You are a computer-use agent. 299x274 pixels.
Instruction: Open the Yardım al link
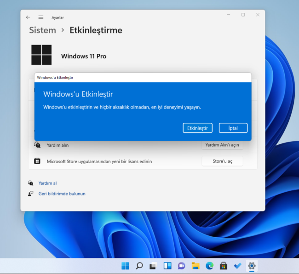pyautogui.click(x=47, y=183)
